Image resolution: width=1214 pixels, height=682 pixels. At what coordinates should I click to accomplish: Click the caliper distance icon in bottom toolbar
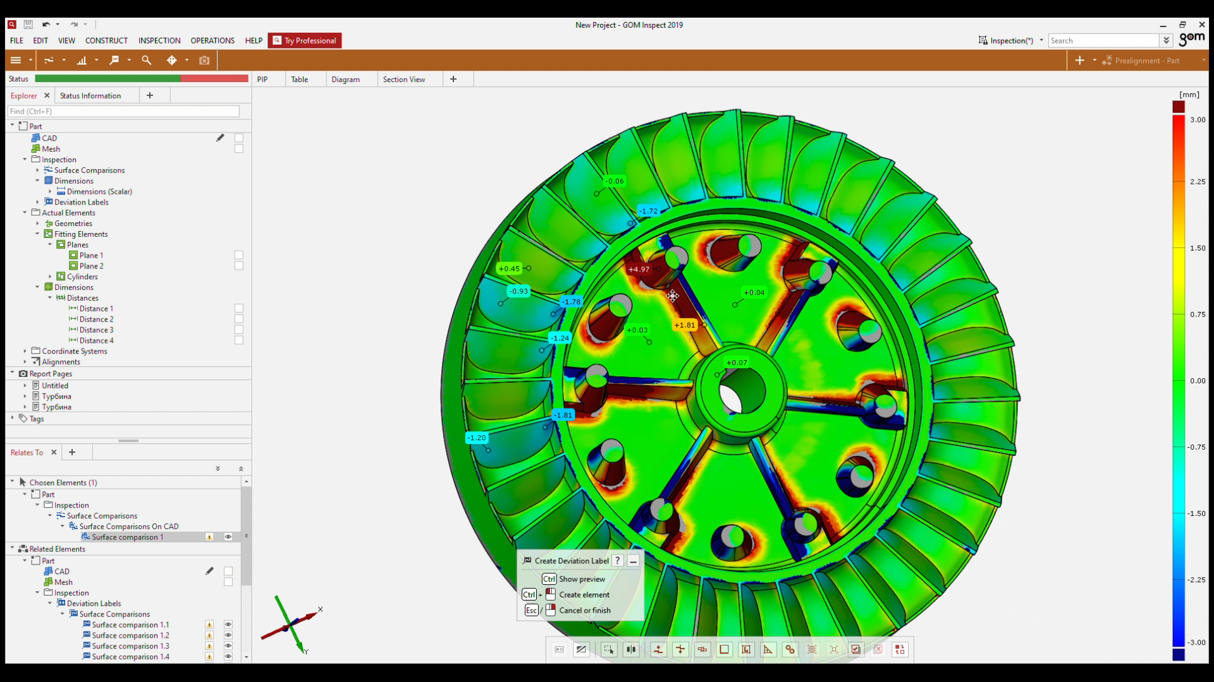[702, 649]
